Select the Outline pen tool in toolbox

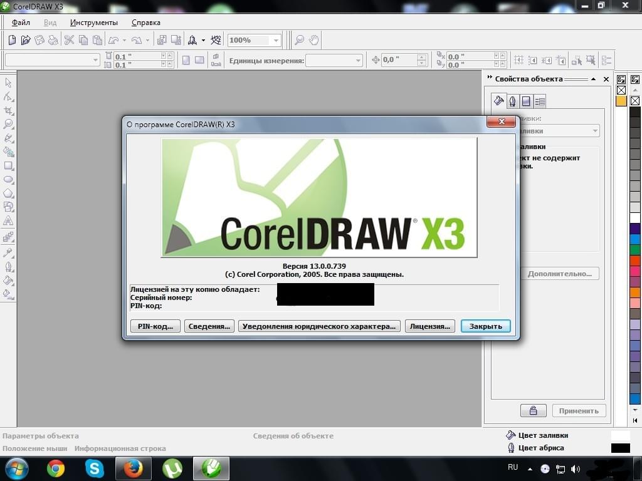click(x=8, y=267)
